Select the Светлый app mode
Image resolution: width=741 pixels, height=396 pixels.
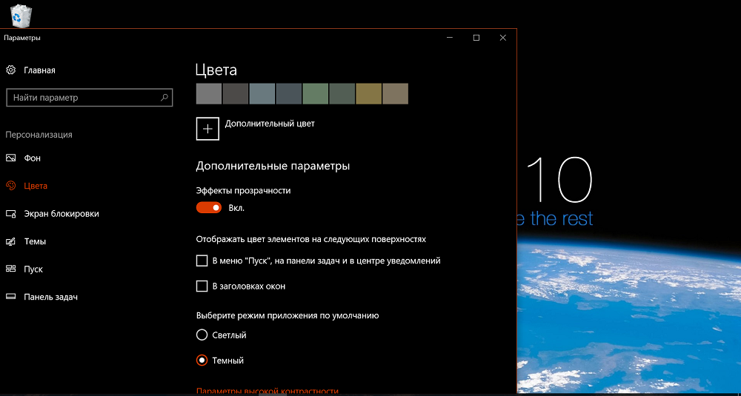point(202,335)
